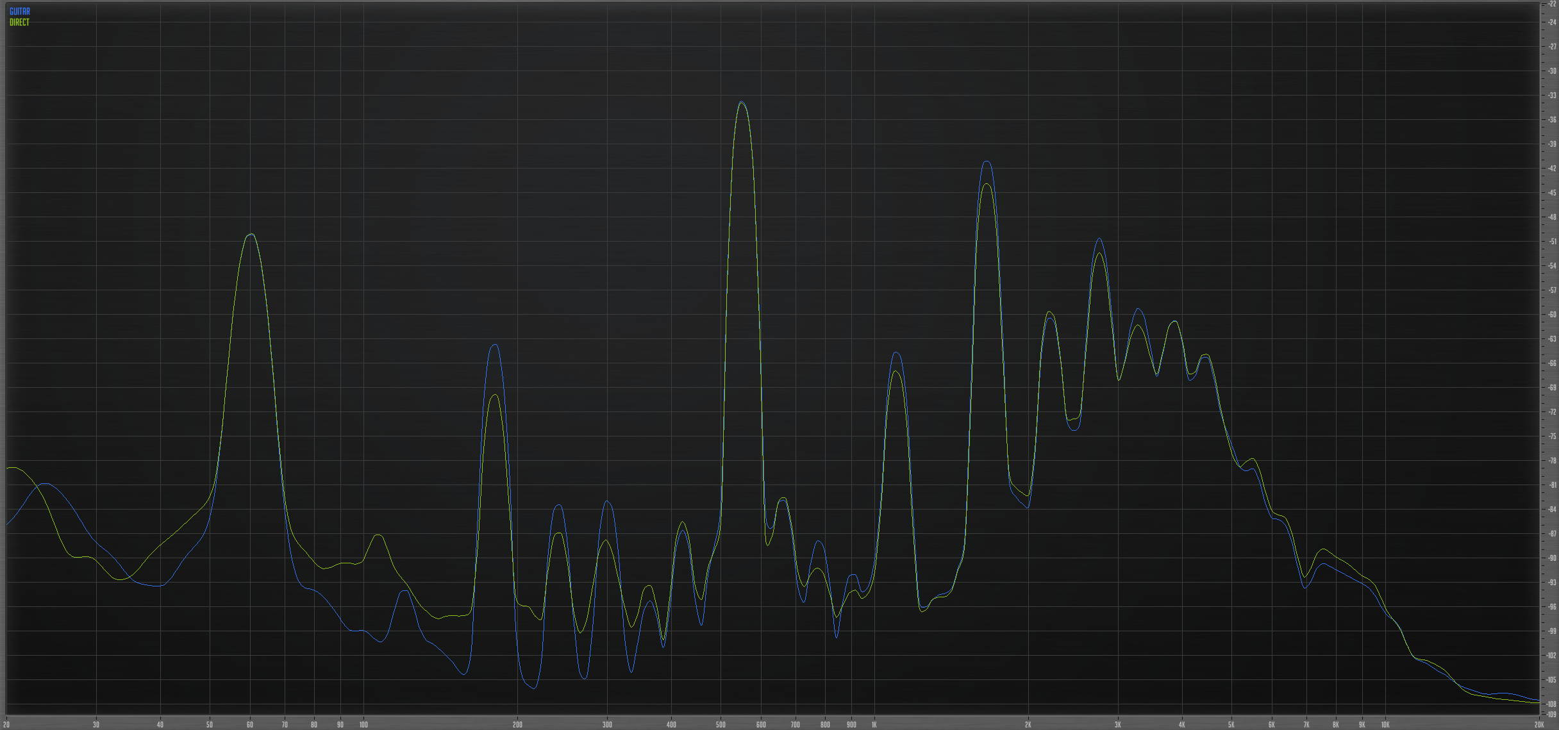Click the -108 dB scale marker

[1552, 704]
